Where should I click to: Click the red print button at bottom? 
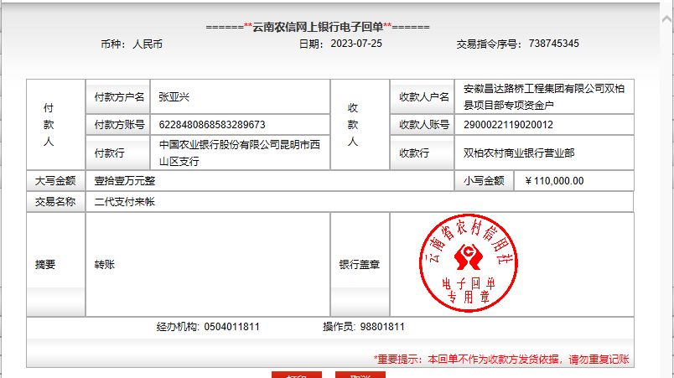click(x=296, y=374)
